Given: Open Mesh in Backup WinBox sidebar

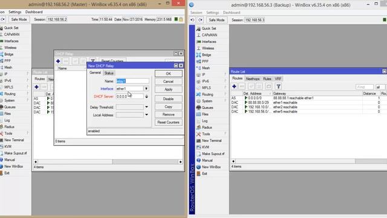Looking at the screenshot, I should [206, 68].
